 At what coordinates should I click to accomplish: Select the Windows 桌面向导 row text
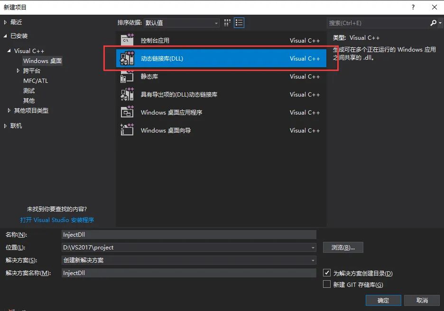pyautogui.click(x=166, y=130)
